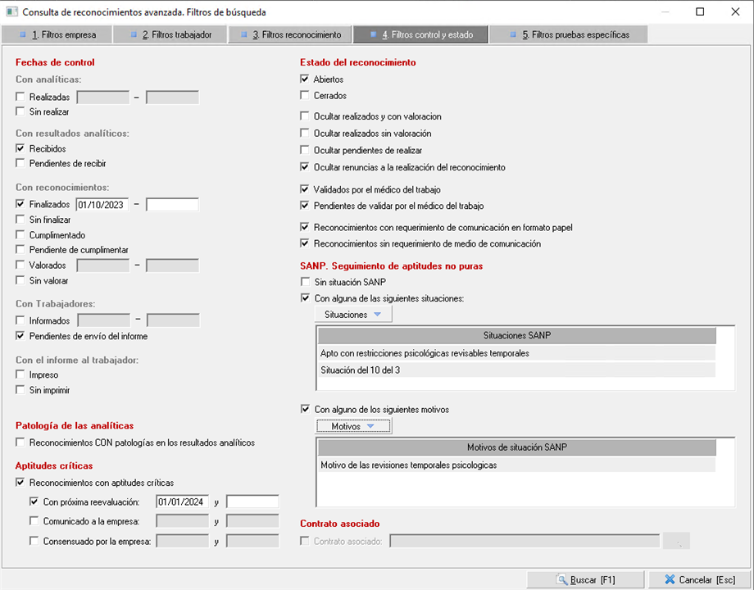Switch to the Filtros empresa tab
The height and width of the screenshot is (590, 754).
pyautogui.click(x=56, y=34)
